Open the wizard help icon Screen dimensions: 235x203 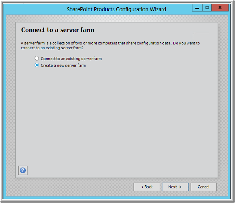(23, 170)
